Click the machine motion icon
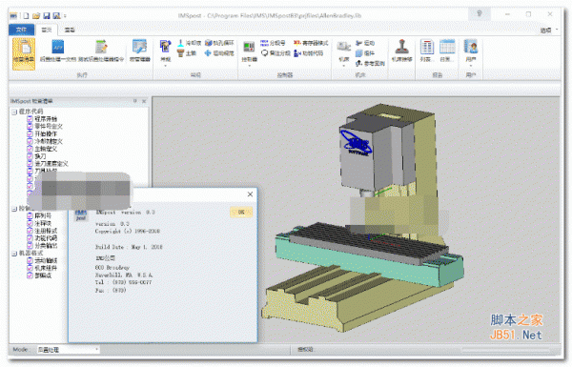Image resolution: width=572 pixels, height=367 pixels. pyautogui.click(x=359, y=43)
